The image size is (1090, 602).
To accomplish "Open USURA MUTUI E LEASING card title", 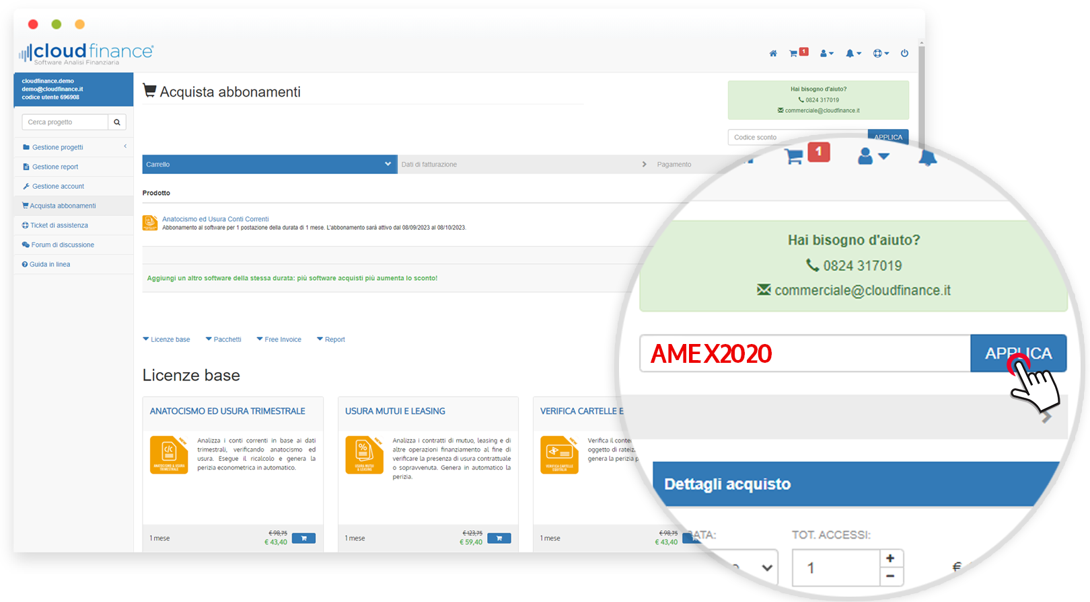I will (x=395, y=411).
